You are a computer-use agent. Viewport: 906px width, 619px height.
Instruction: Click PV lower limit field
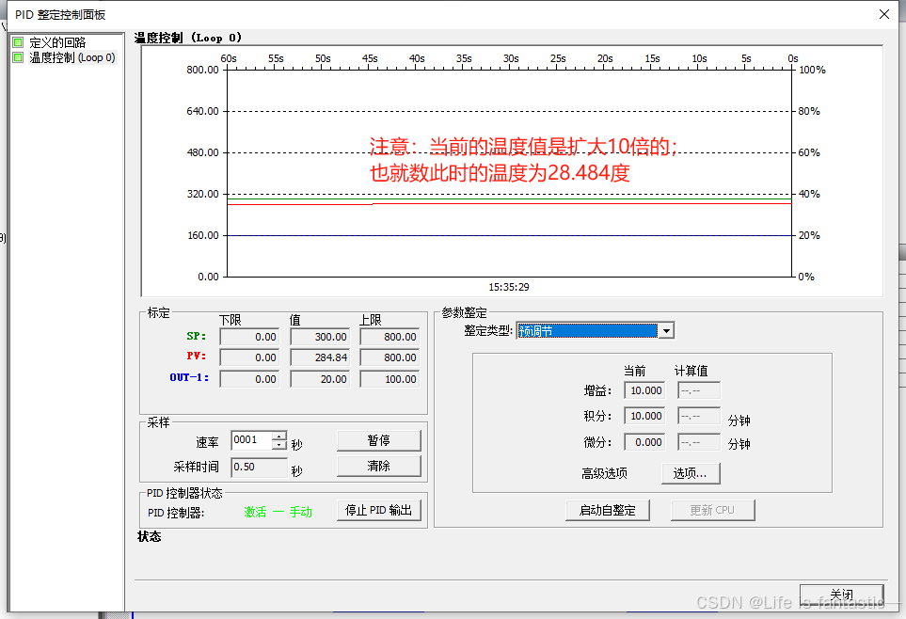point(249,357)
